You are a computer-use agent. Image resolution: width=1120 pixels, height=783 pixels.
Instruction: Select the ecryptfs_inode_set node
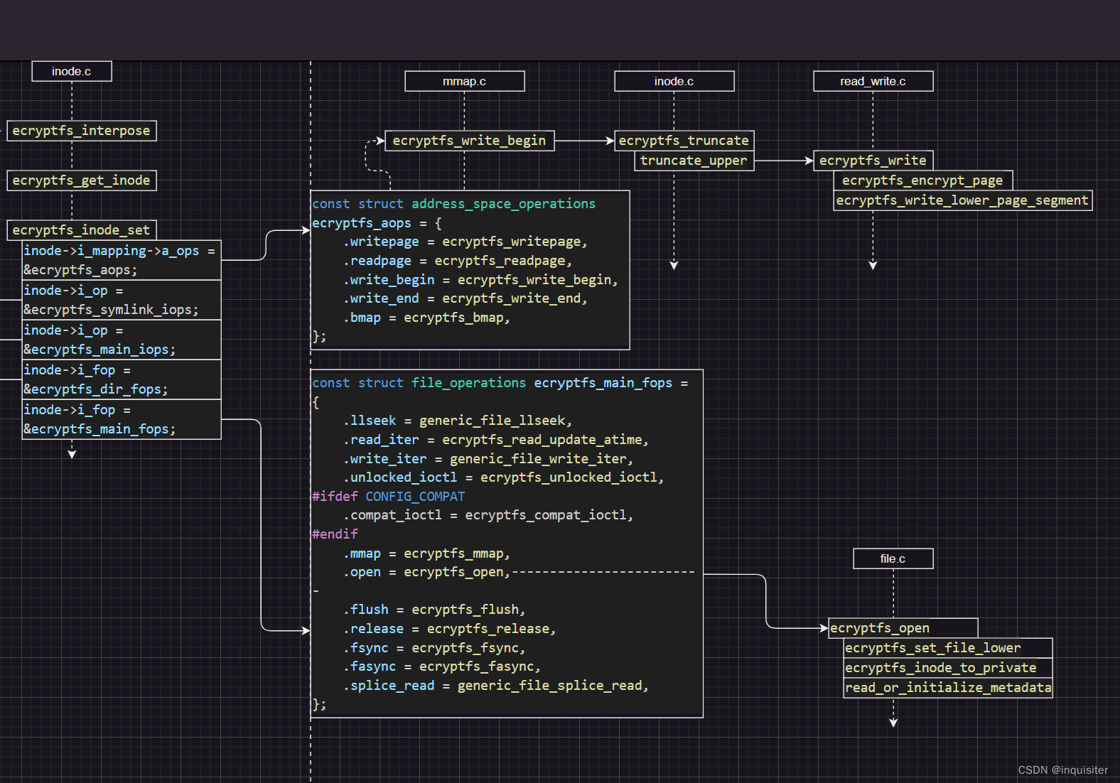[82, 230]
